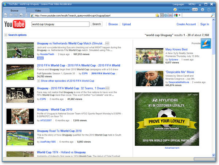219x165 pixels.
Task: Click the Upload link
Action: click(126, 24)
